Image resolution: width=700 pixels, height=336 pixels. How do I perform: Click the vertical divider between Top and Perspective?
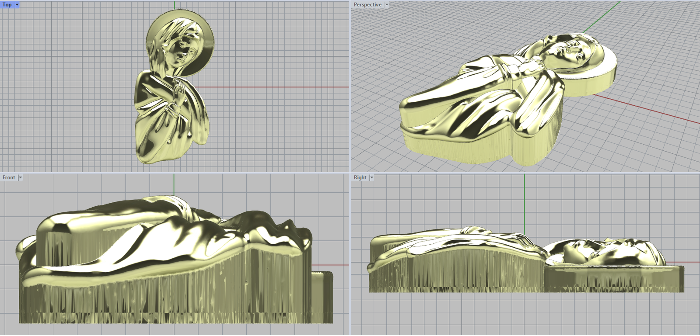(x=350, y=87)
